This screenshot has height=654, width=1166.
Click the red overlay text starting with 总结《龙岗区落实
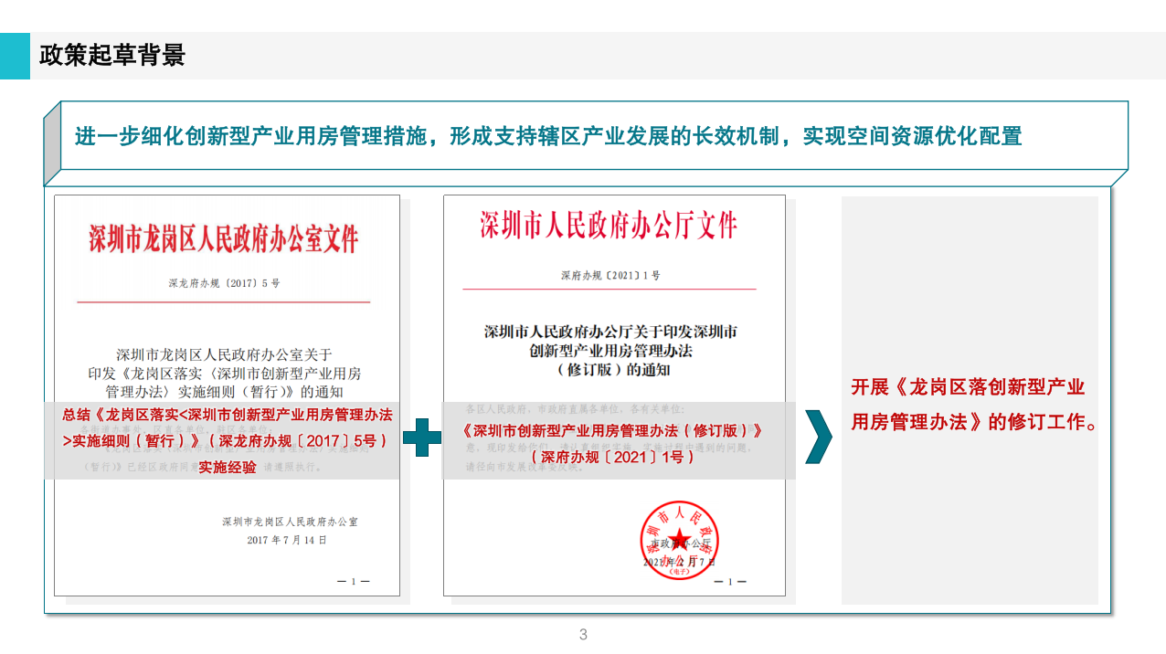click(x=228, y=440)
